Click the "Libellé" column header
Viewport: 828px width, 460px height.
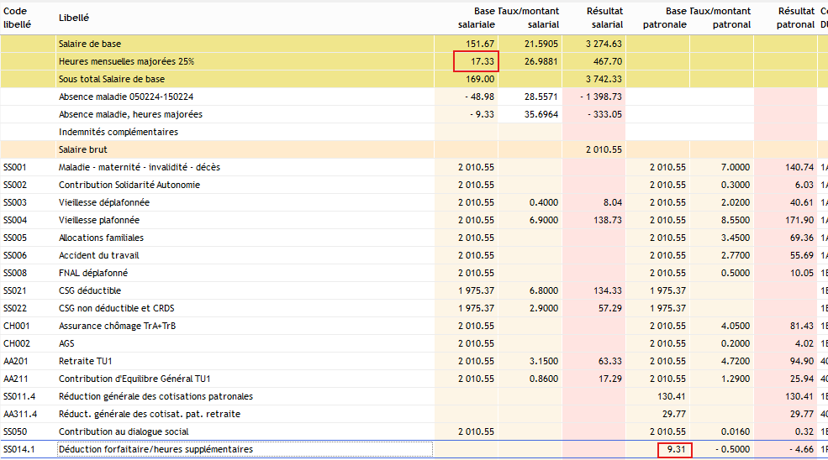pyautogui.click(x=74, y=18)
